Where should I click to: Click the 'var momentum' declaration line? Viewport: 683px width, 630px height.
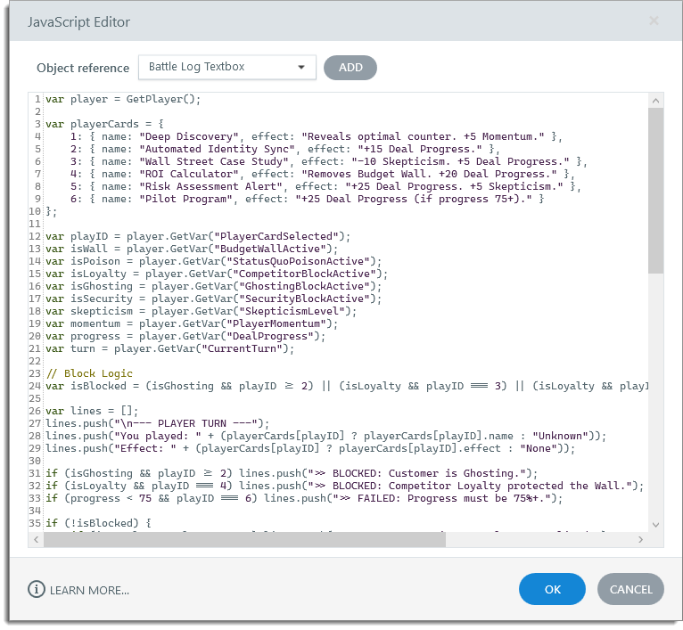point(192,324)
